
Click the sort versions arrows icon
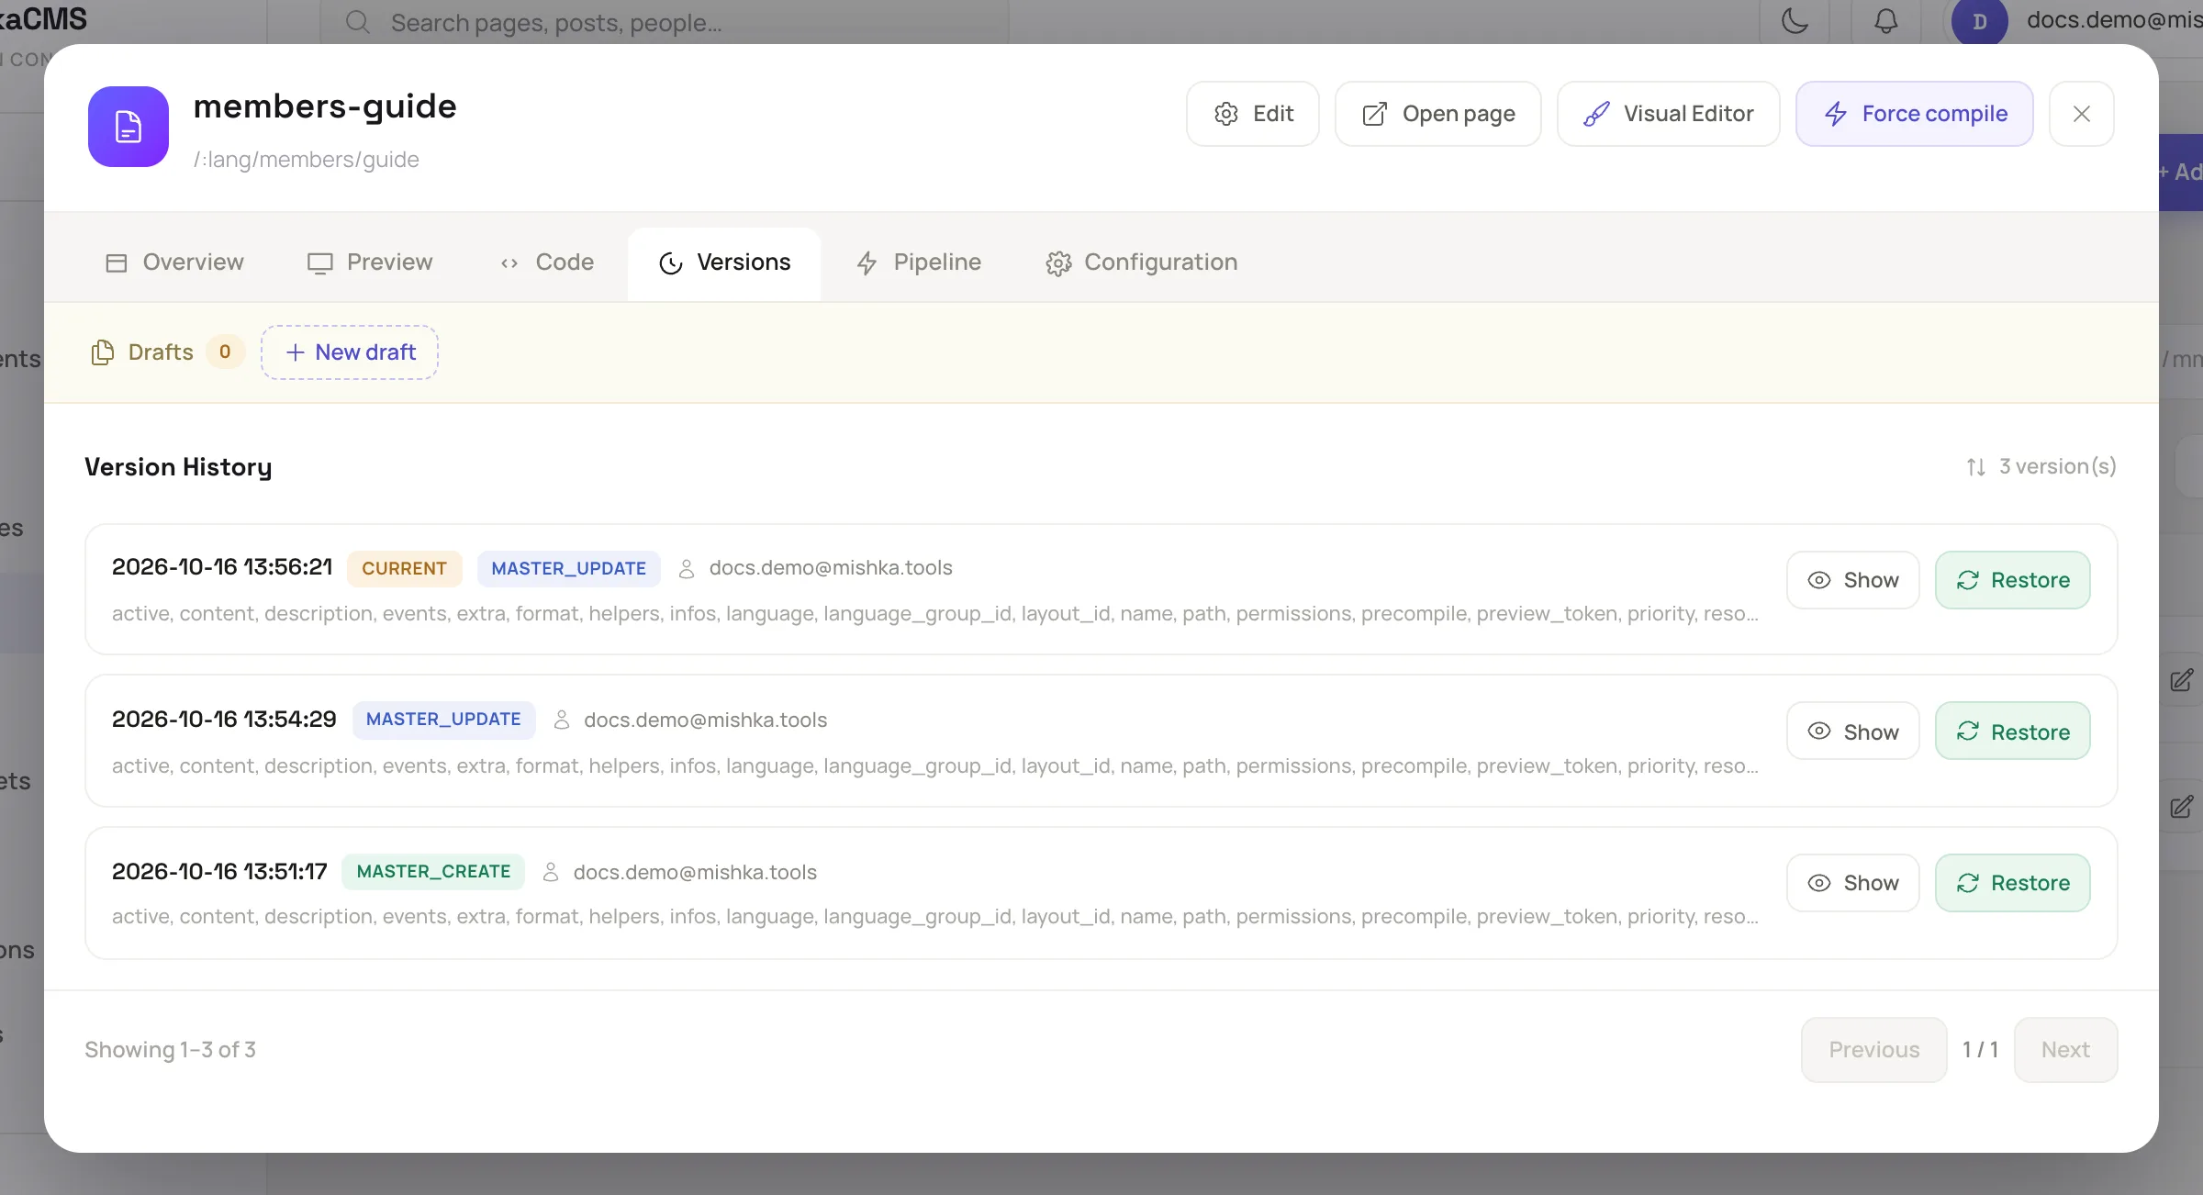coord(1976,467)
